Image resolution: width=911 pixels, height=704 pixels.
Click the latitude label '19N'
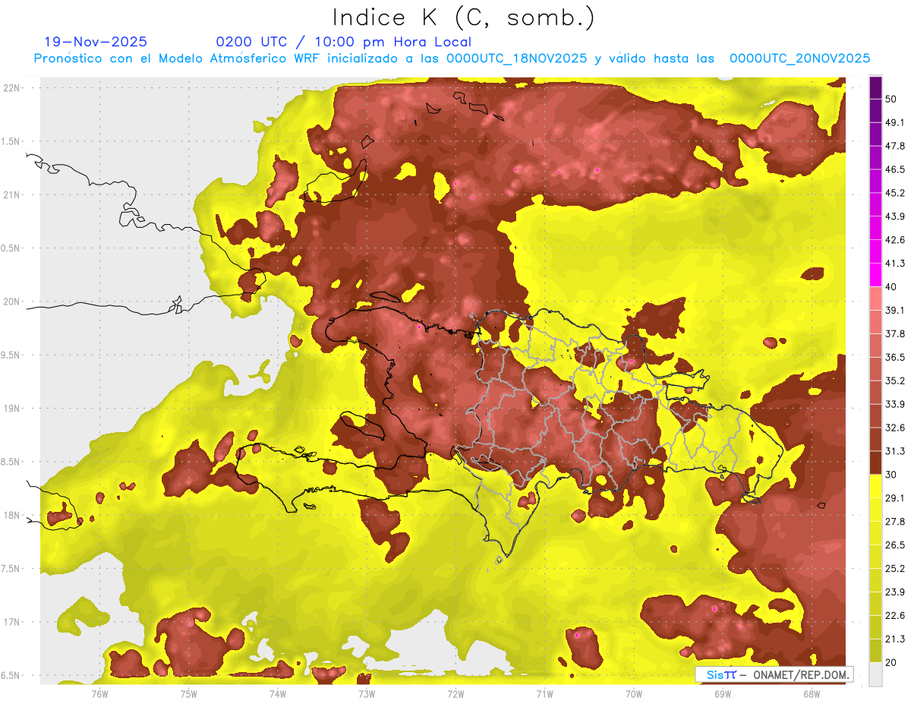pyautogui.click(x=11, y=408)
